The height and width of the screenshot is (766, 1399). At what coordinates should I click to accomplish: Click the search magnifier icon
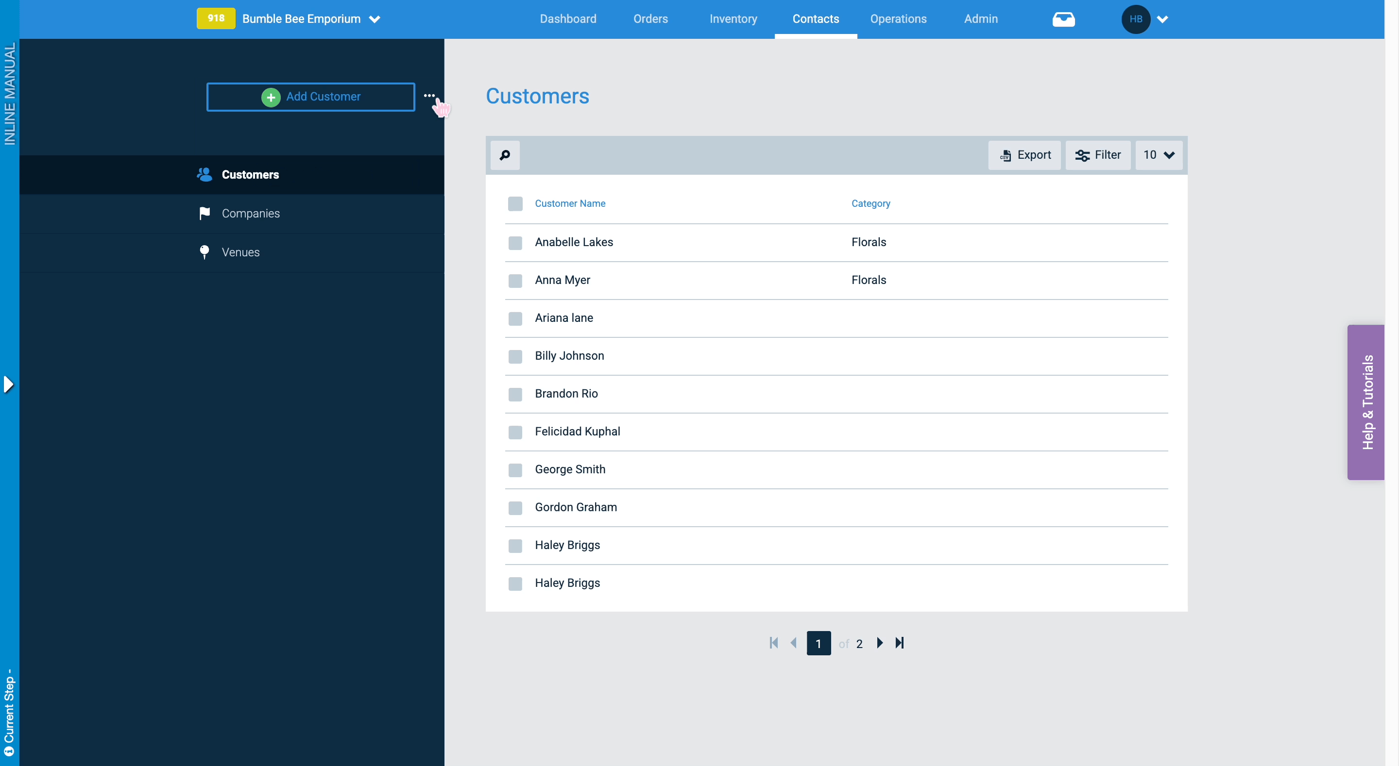click(x=505, y=155)
